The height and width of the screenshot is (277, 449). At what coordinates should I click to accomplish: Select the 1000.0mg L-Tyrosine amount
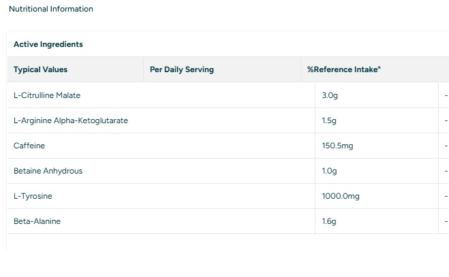(340, 196)
